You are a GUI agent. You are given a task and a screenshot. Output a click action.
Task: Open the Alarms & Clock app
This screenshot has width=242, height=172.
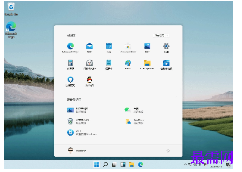[x=90, y=65]
